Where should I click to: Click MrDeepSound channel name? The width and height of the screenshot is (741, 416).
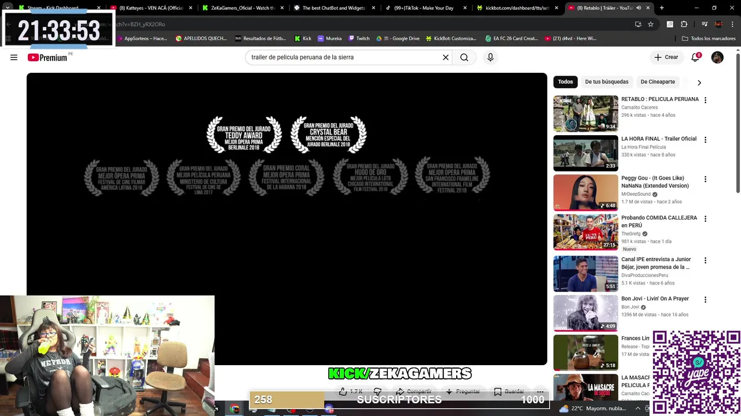pos(636,194)
